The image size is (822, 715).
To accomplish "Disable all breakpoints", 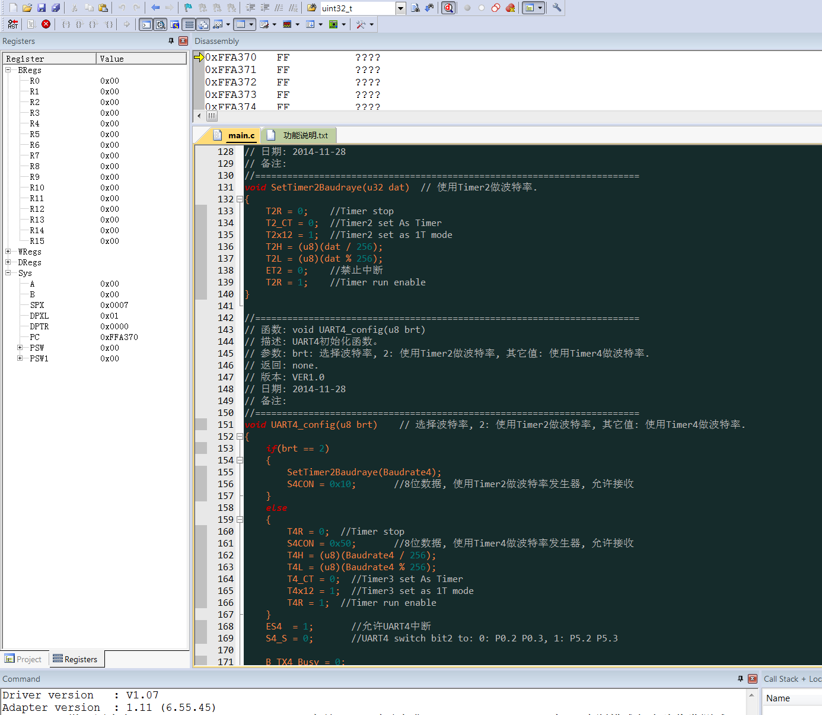I will tap(496, 8).
